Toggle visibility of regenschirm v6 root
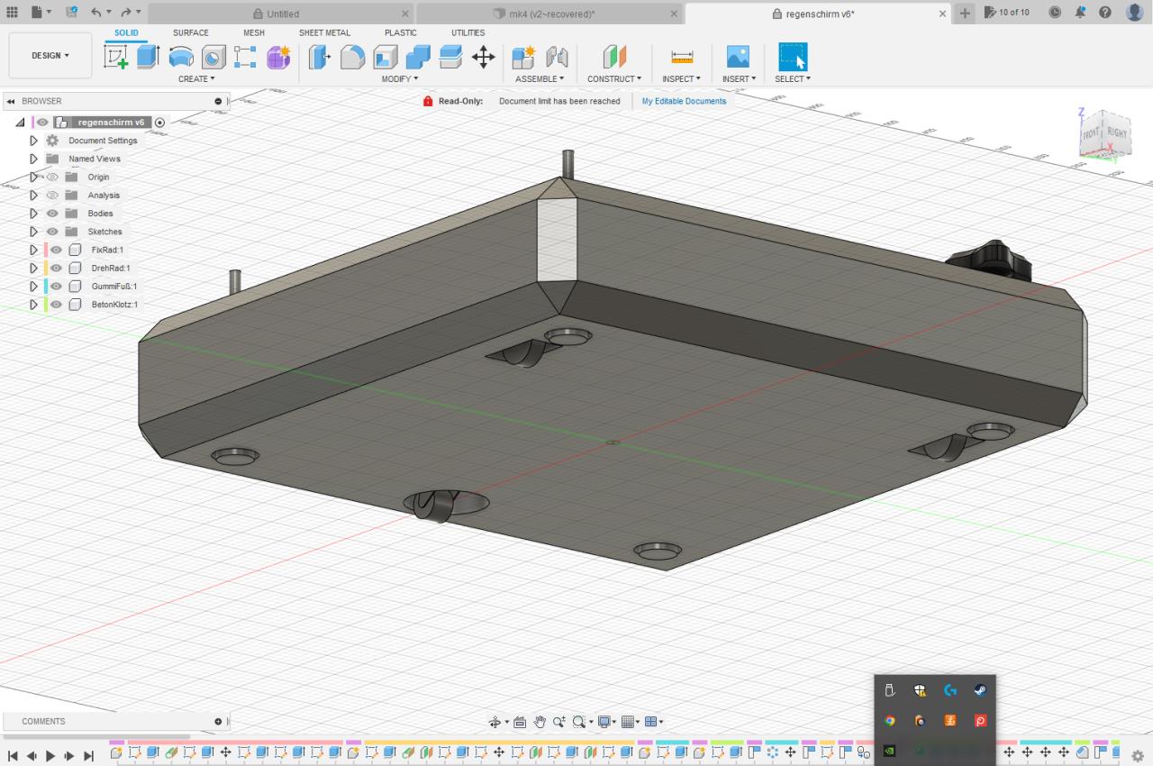The height and width of the screenshot is (766, 1153). click(x=42, y=123)
